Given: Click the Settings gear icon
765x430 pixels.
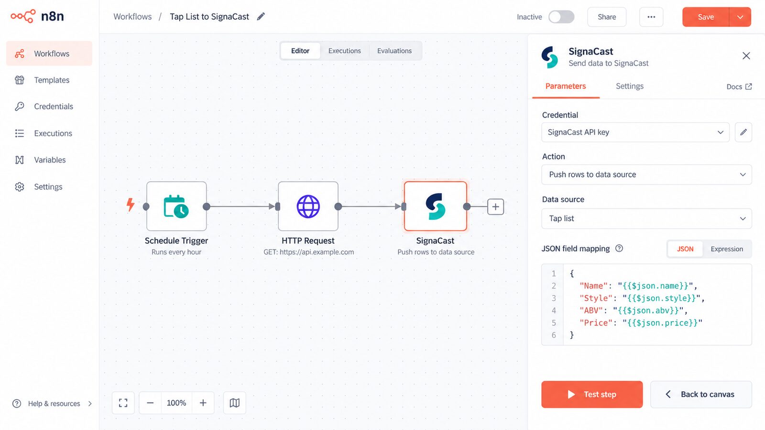Looking at the screenshot, I should 20,187.
